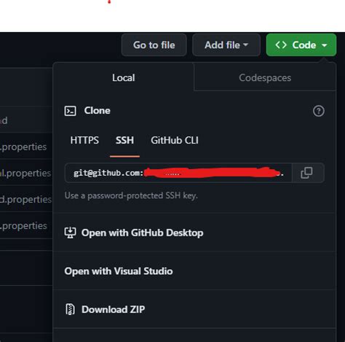
Task: Click the 'Use a password-protected SSH key.' text
Action: pyautogui.click(x=131, y=195)
